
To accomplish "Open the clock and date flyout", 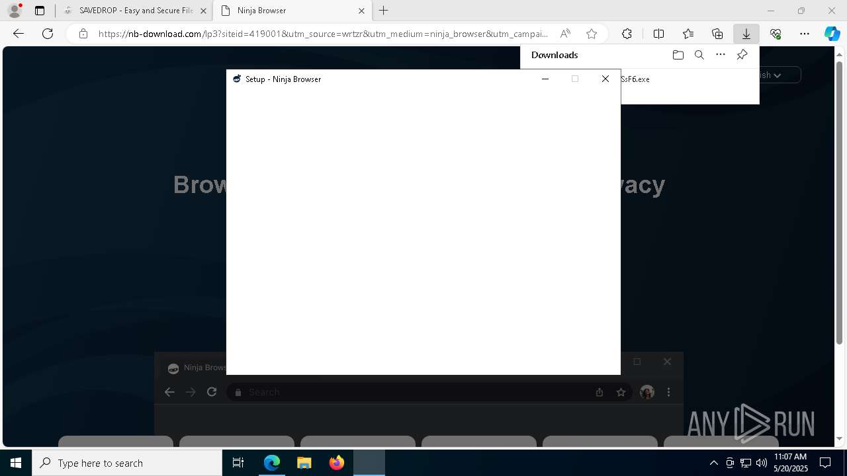I will 791,463.
